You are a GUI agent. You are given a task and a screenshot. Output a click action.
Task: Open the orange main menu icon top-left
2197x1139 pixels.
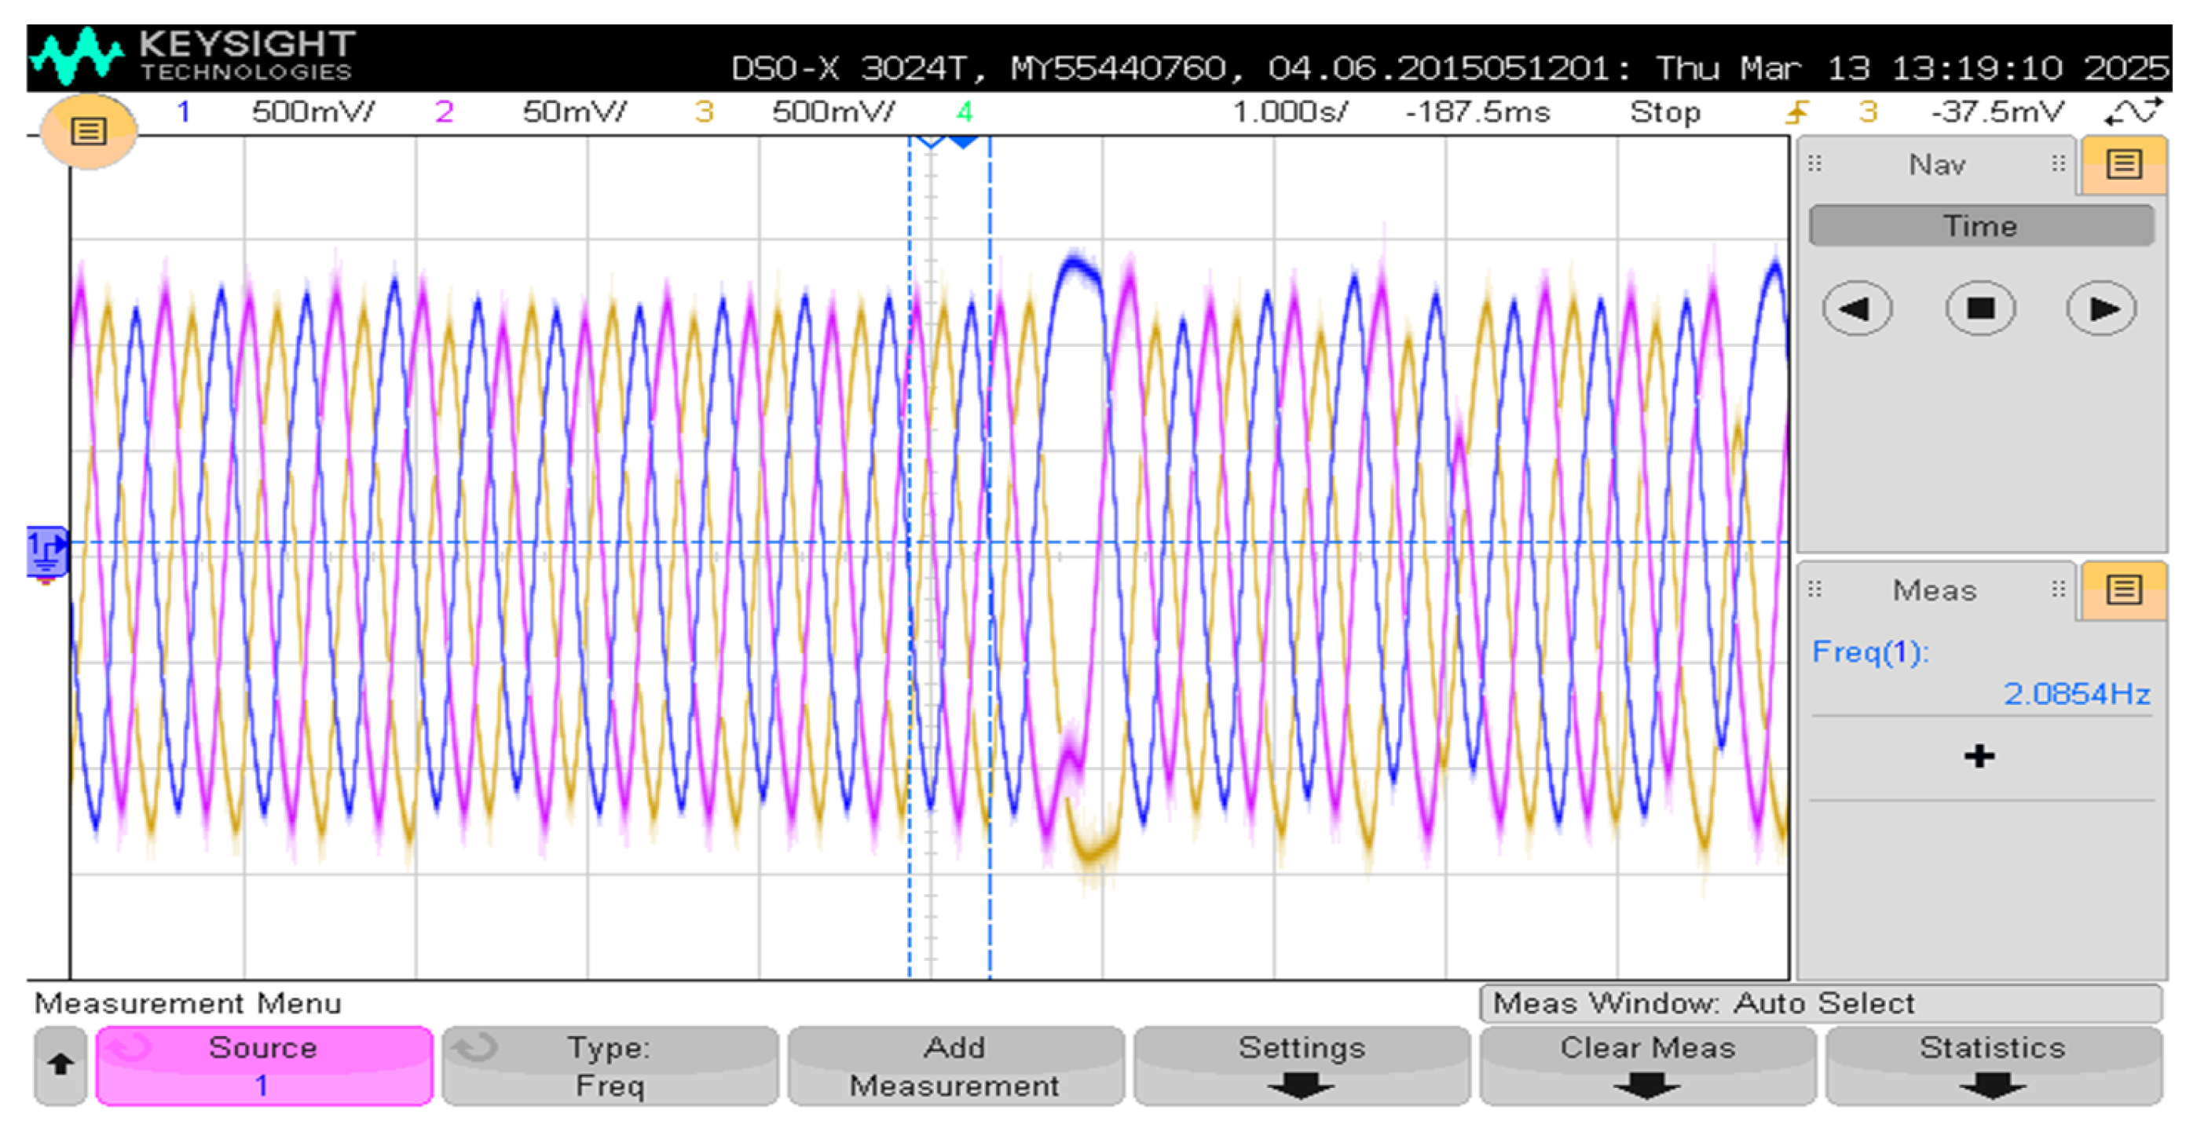88,131
